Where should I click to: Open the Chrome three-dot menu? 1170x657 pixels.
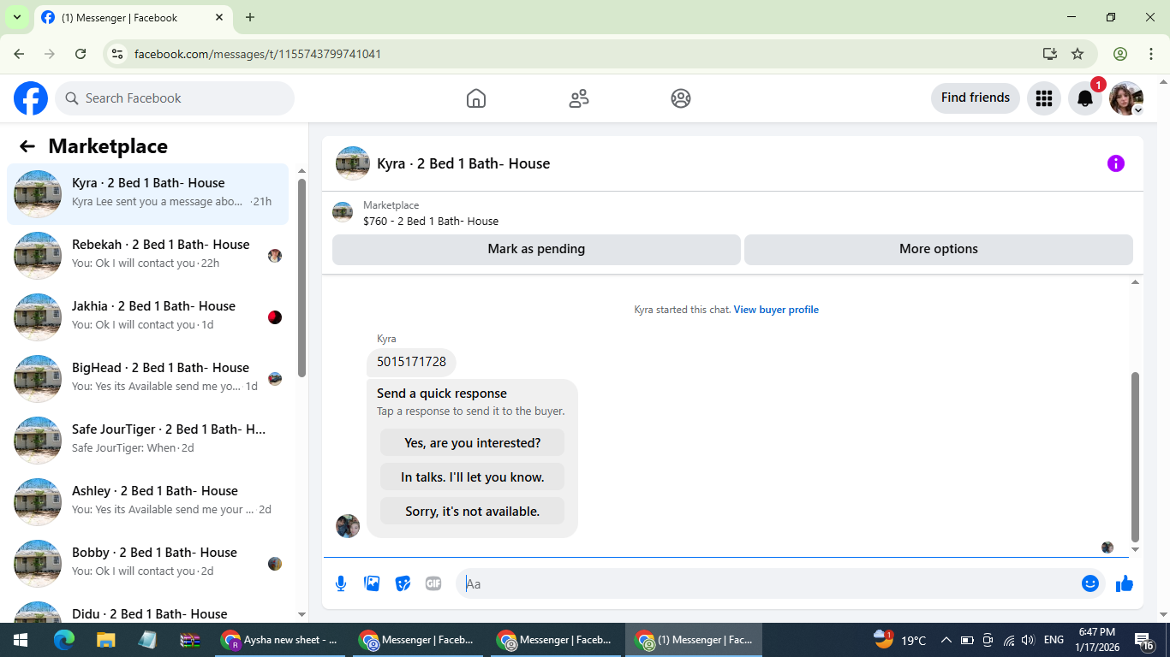(x=1151, y=54)
